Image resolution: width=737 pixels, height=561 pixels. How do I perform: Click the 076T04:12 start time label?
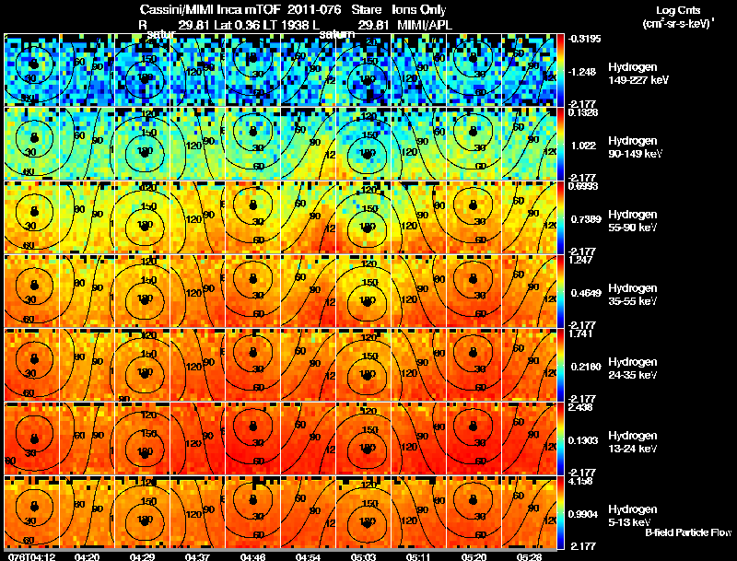click(x=32, y=557)
